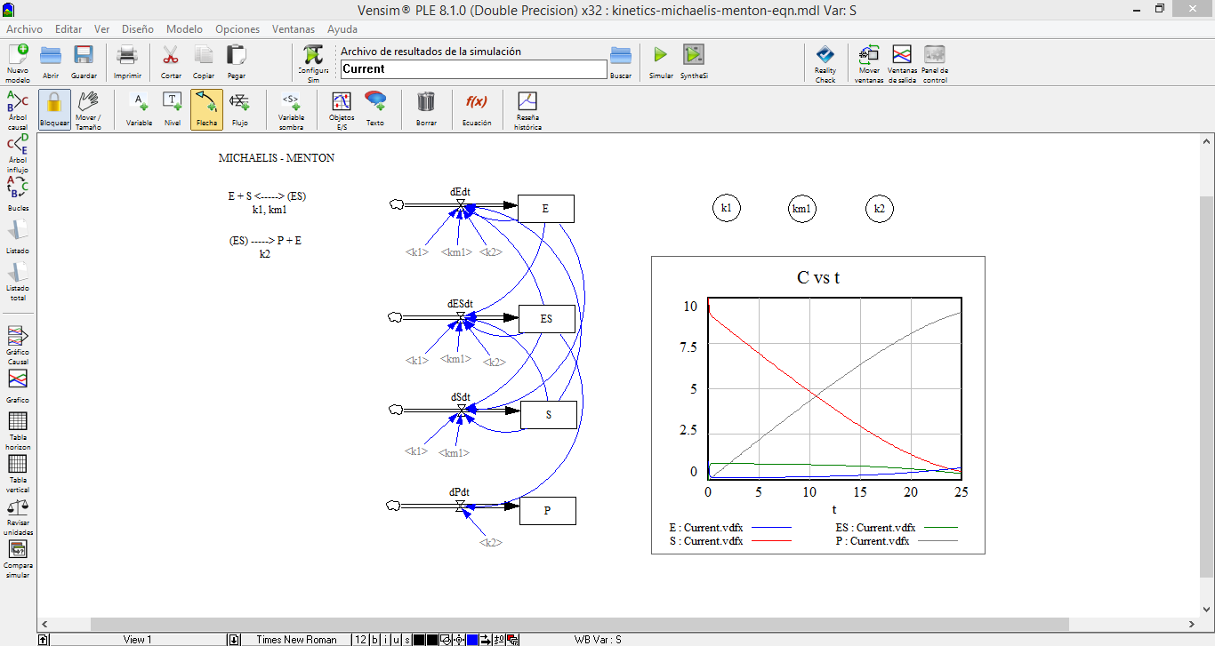Select the Flecha arrow tool
1215x646 pixels.
point(206,109)
